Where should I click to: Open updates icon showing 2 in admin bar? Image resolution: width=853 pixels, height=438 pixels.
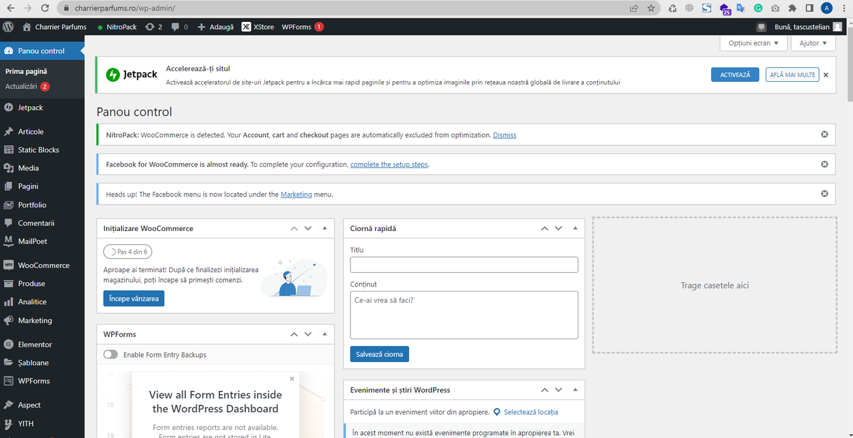pos(153,27)
